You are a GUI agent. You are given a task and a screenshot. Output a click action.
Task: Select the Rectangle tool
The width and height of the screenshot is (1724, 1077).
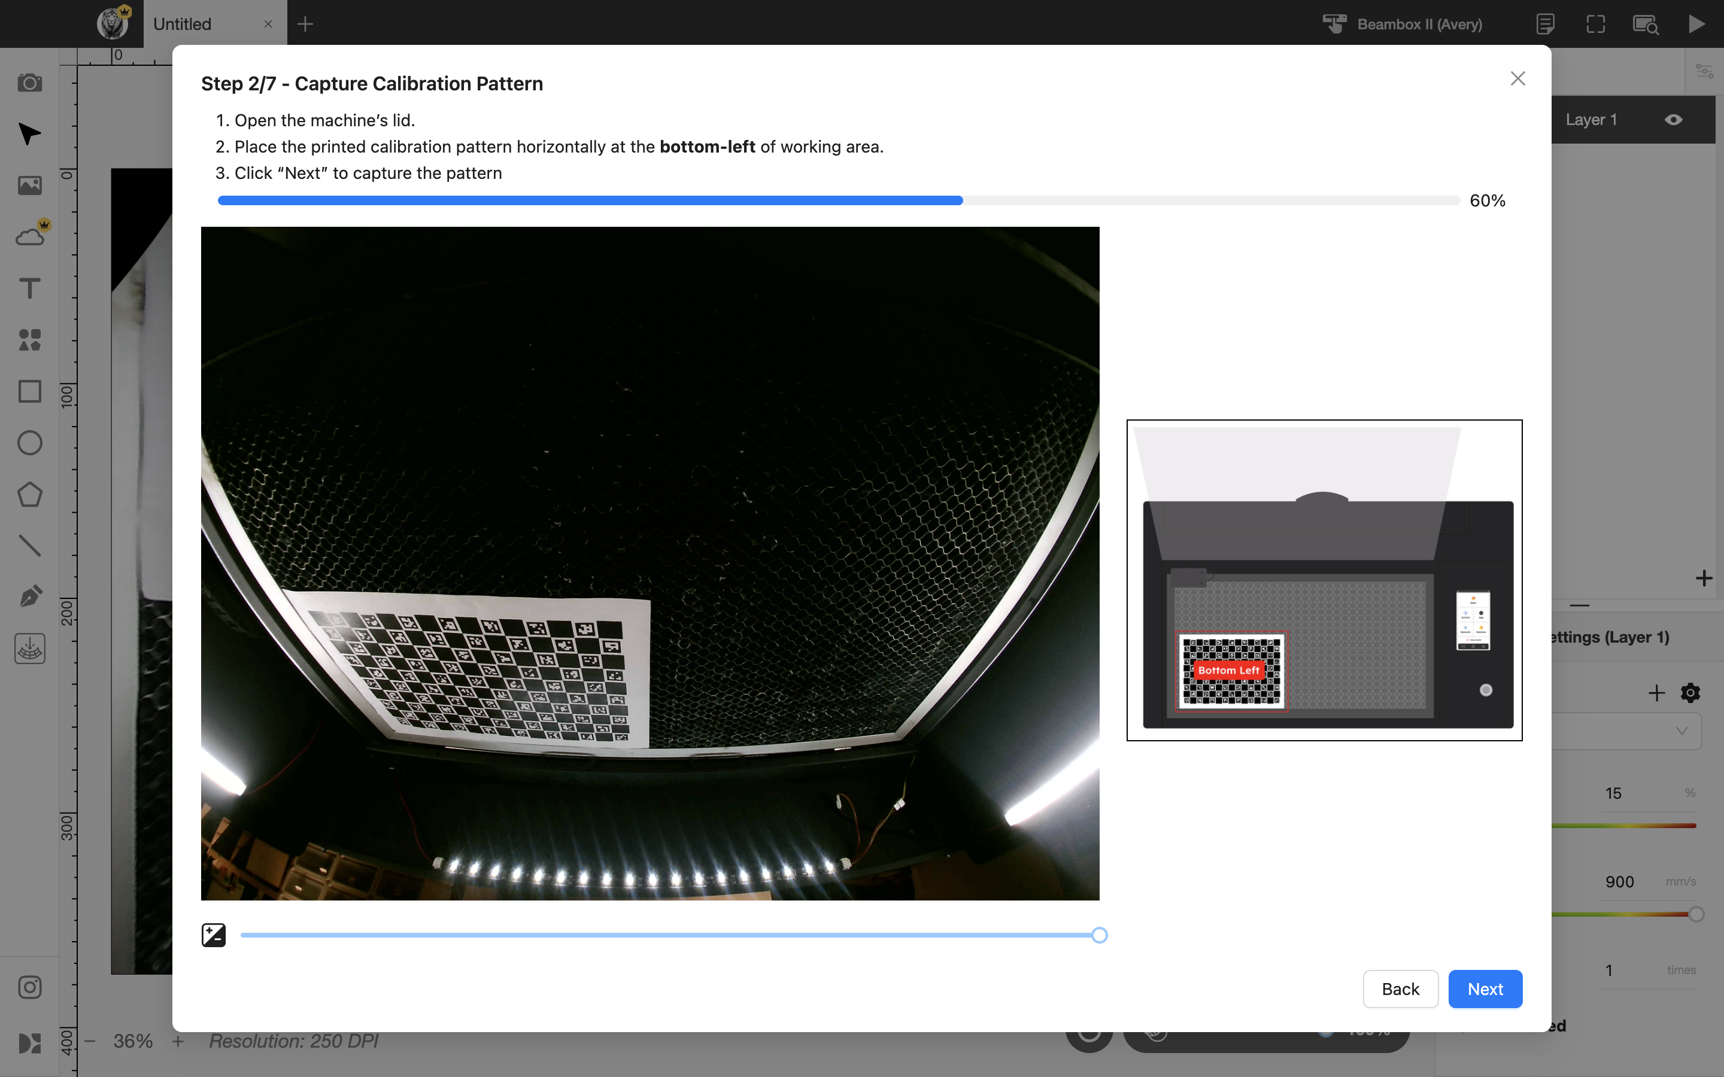click(x=29, y=391)
